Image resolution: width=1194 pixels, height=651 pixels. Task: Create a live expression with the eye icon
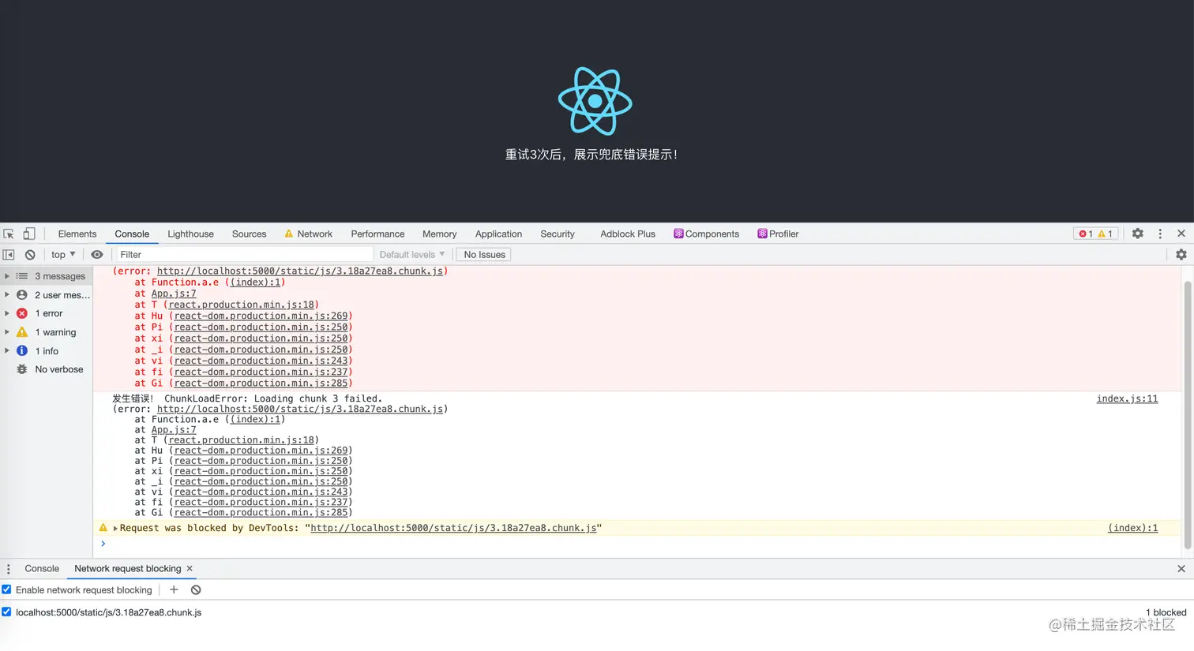97,255
